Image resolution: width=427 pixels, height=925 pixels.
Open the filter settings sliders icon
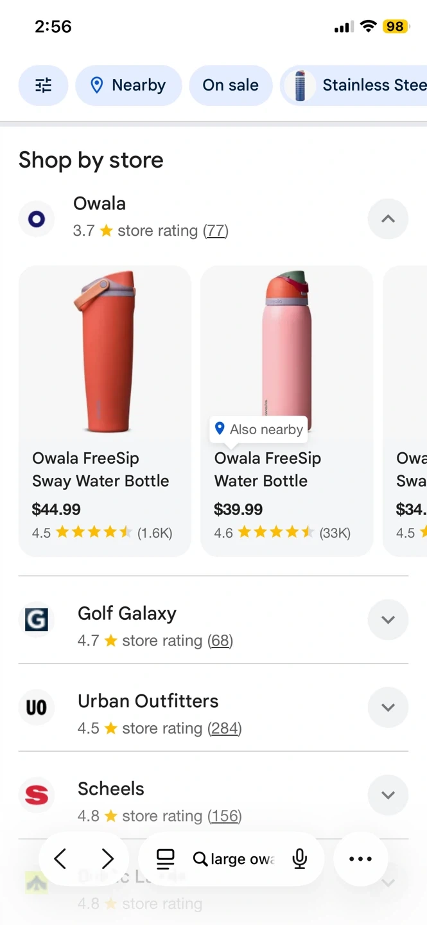point(43,85)
